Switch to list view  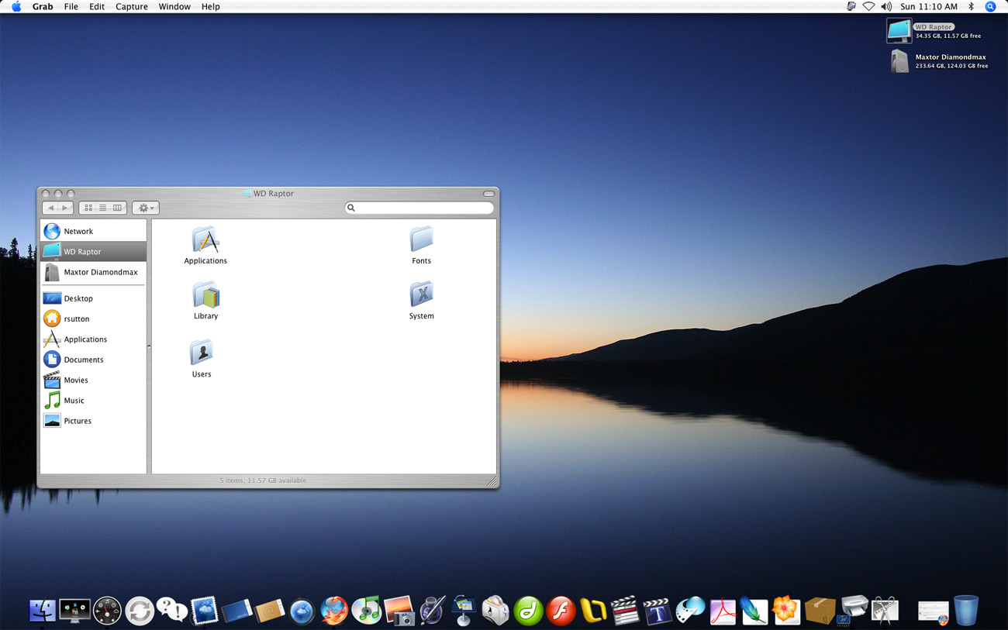click(102, 208)
